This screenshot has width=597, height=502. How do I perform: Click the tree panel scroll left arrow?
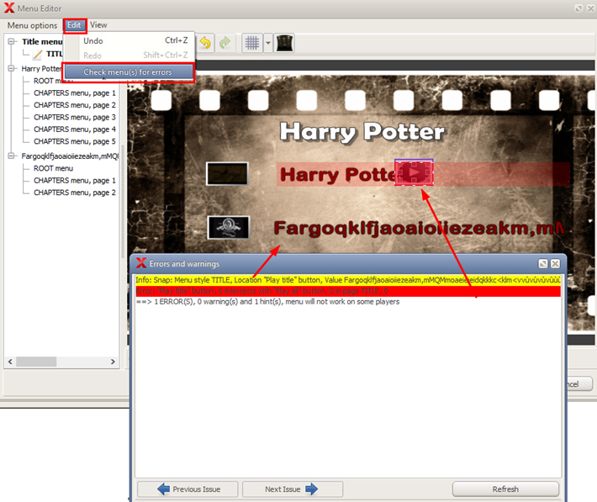[10, 362]
